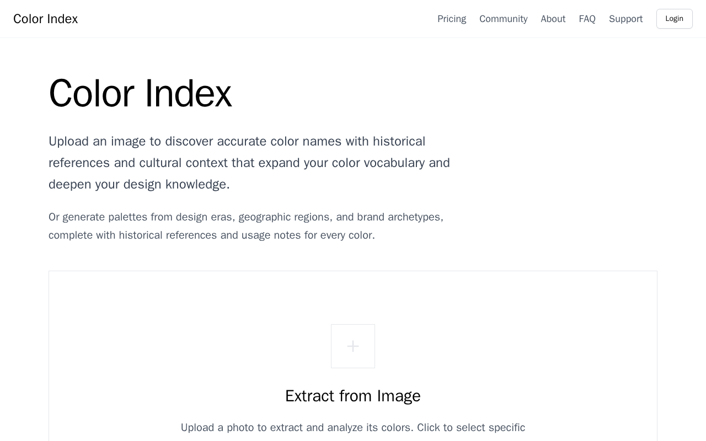Open the Support link
This screenshot has height=441, width=706.
coord(625,19)
